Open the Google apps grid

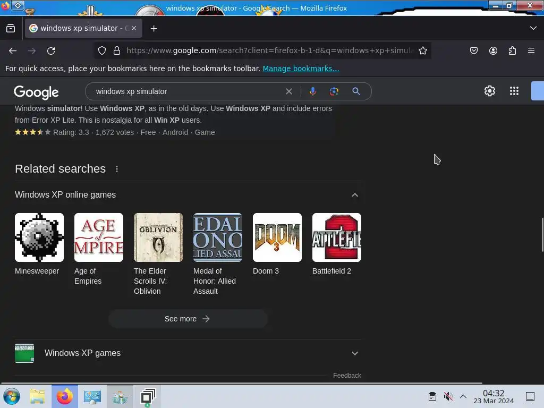pyautogui.click(x=514, y=91)
